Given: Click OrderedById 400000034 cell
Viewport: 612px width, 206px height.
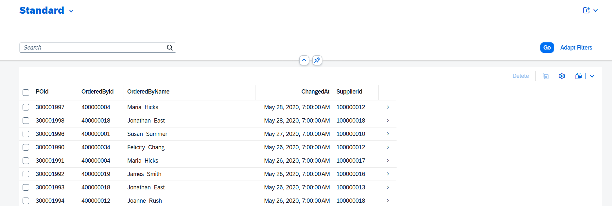Looking at the screenshot, I should point(96,147).
